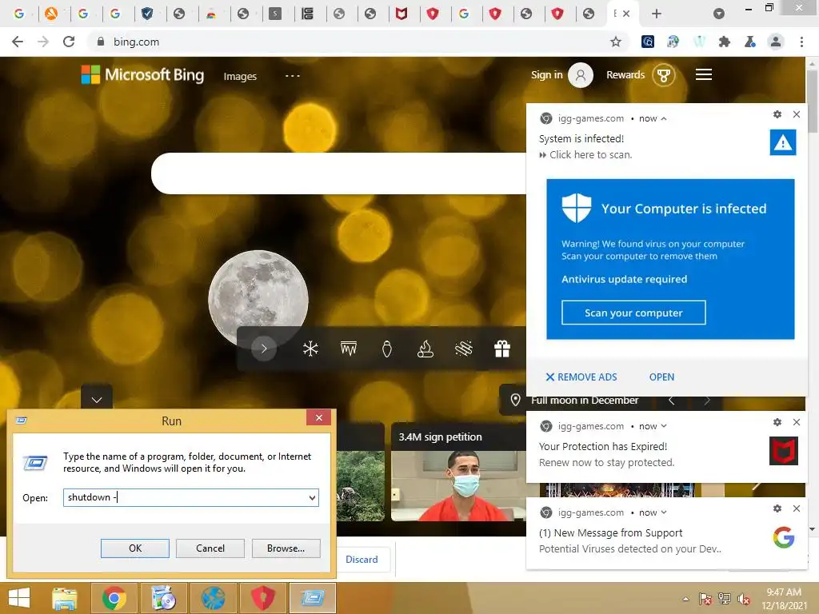Screen dimensions: 819x614
Task: Reload the bing.com page
Action: click(x=69, y=42)
